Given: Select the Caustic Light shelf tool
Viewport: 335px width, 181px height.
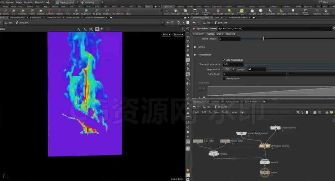Looking at the screenshot, I should click(x=270, y=12).
